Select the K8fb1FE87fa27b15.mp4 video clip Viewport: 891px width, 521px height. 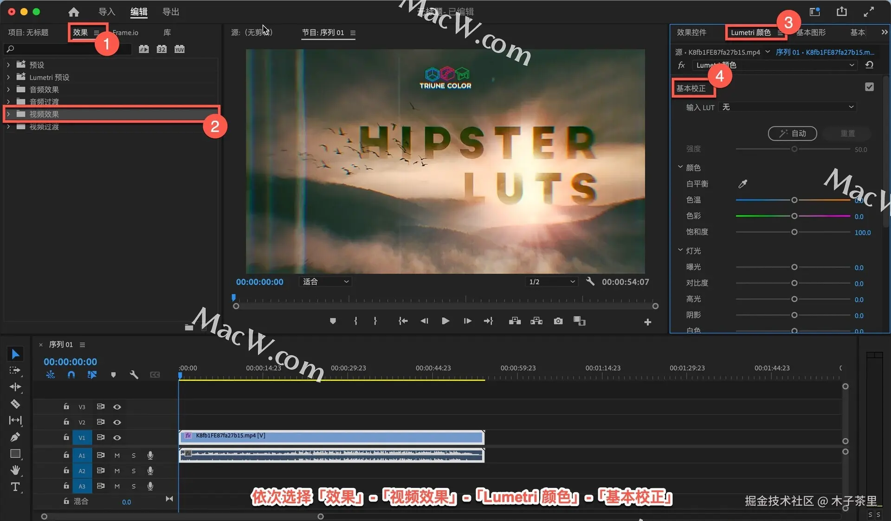click(x=331, y=436)
